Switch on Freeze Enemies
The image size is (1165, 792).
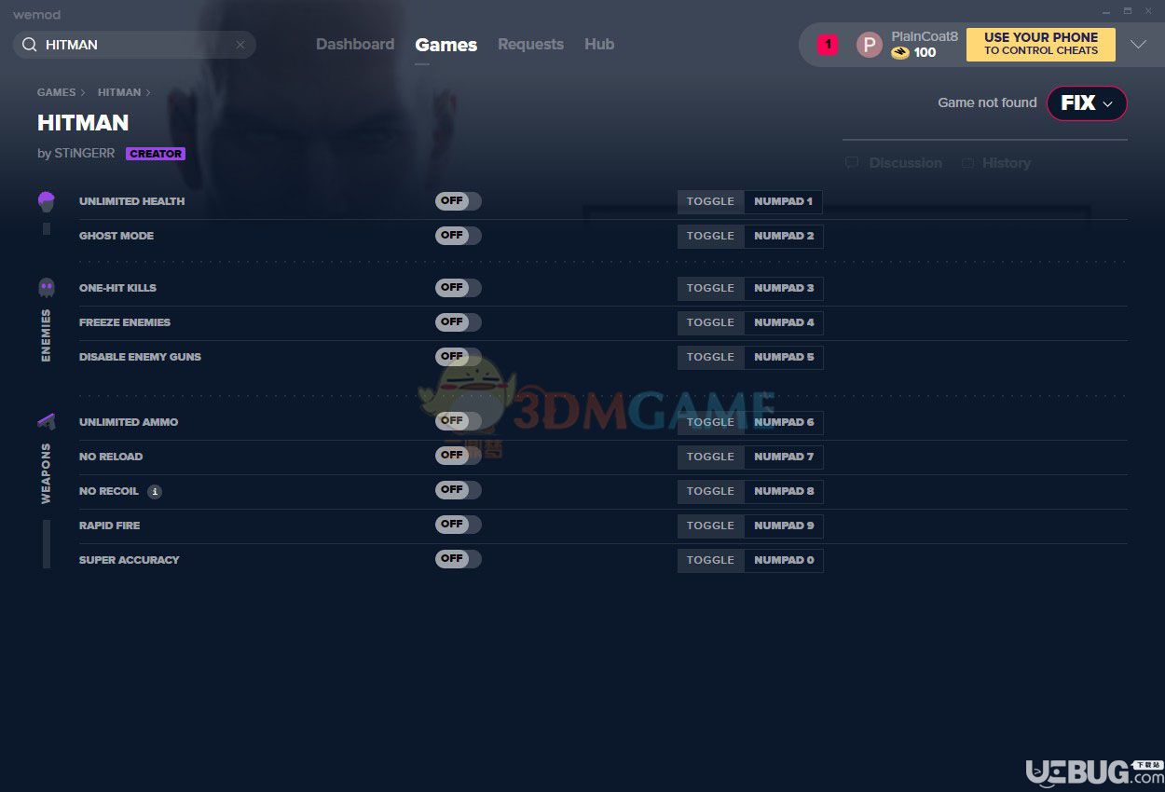[x=459, y=322]
